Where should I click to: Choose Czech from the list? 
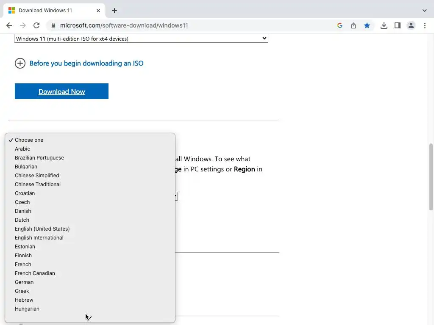(x=90, y=202)
